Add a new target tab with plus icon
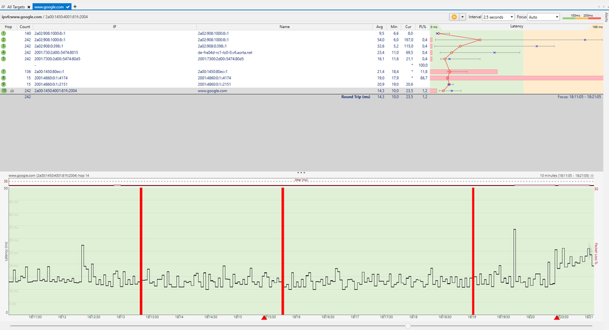This screenshot has width=609, height=330. click(75, 7)
